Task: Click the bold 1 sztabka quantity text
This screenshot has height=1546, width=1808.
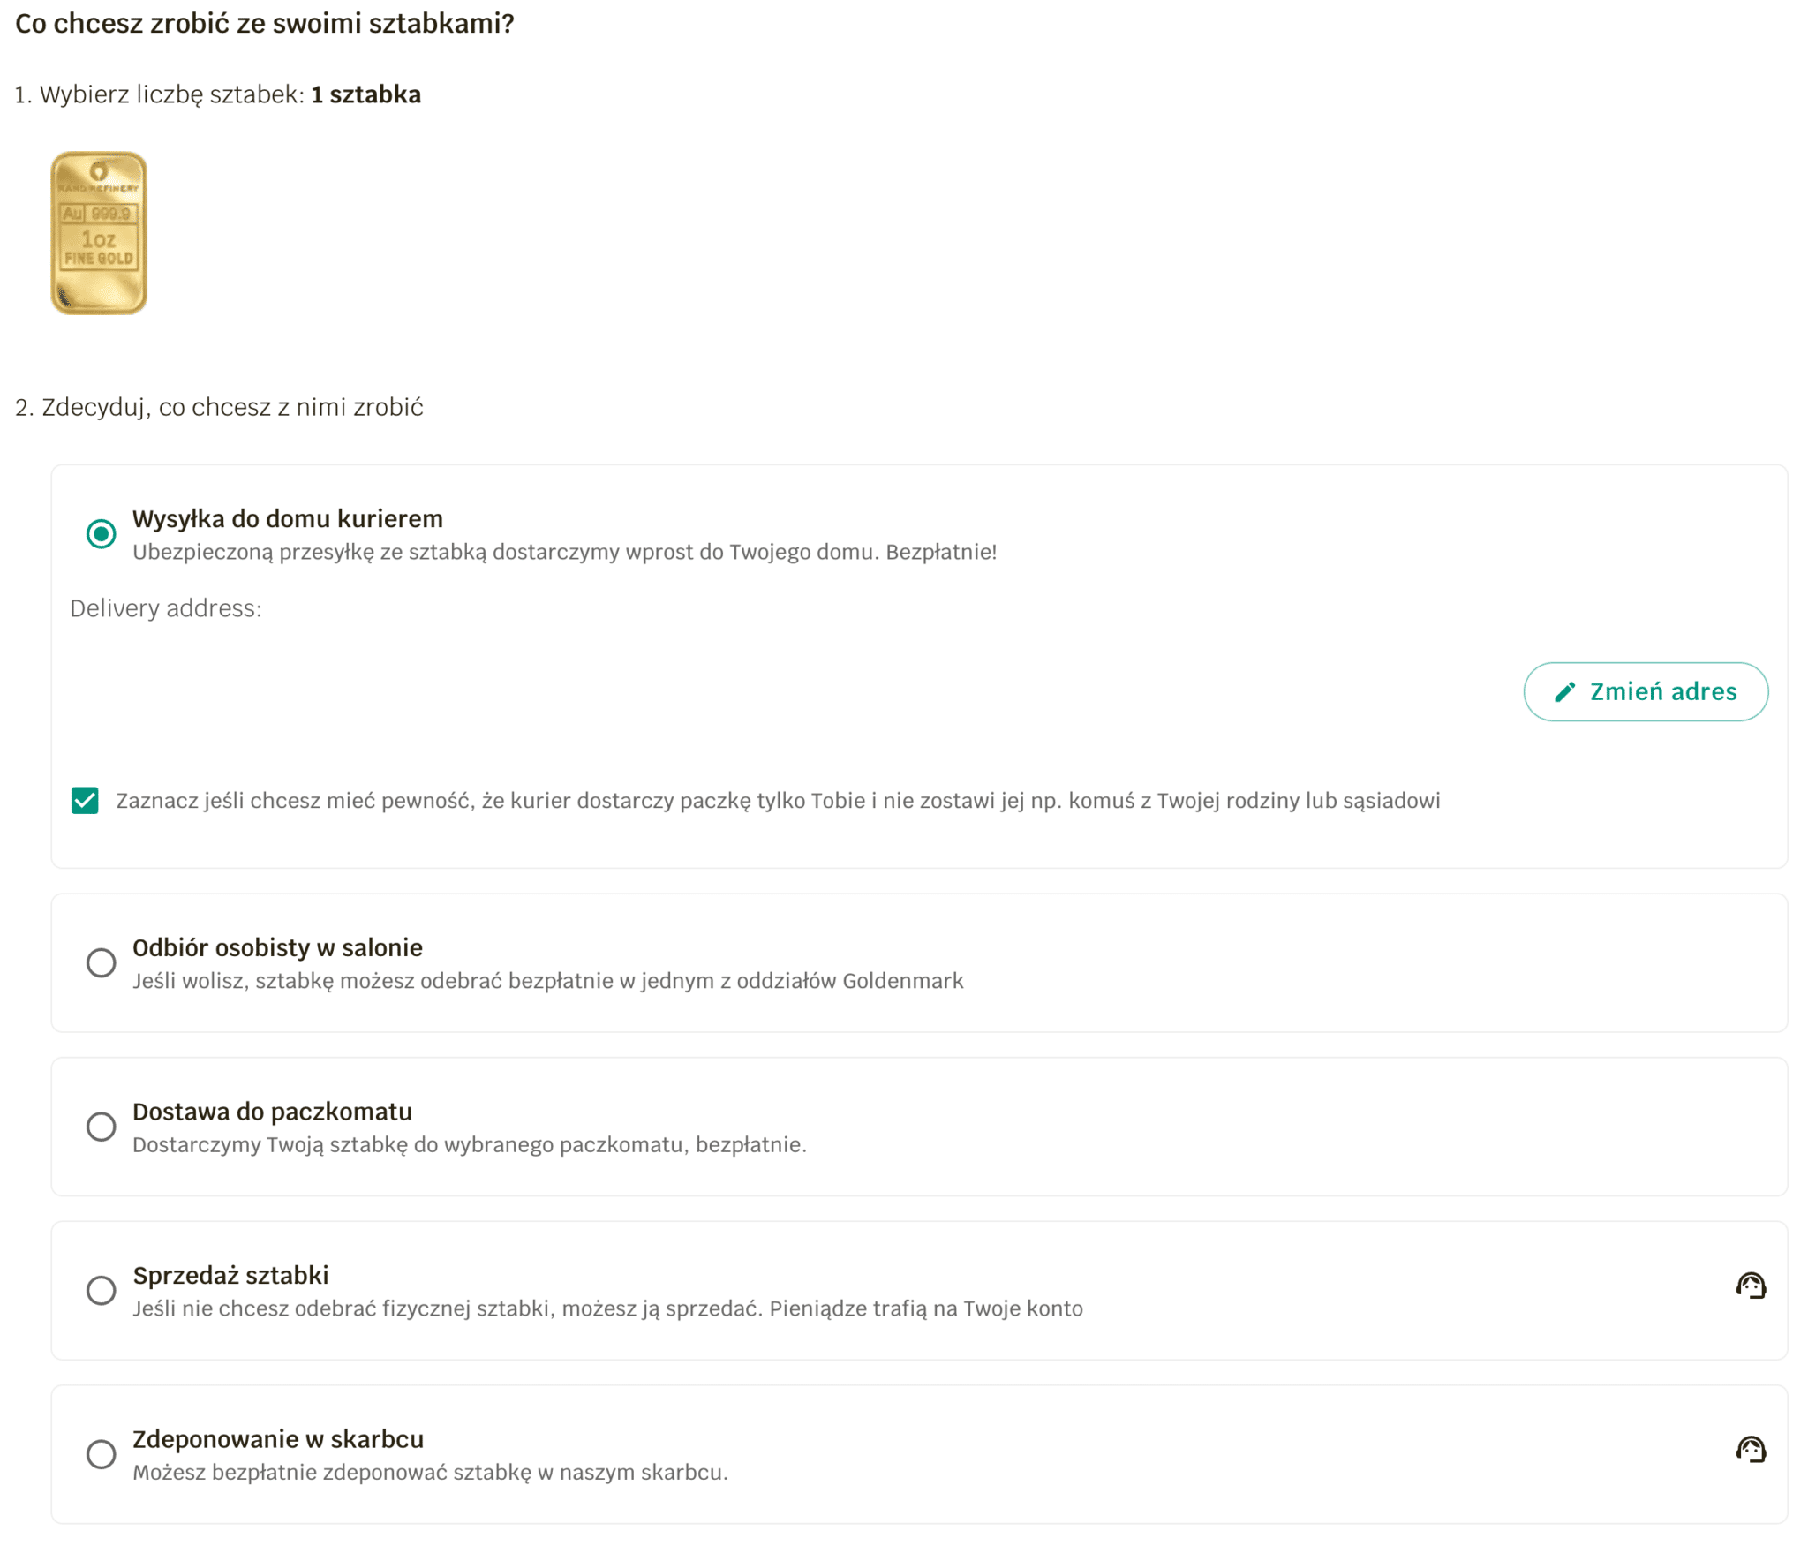Action: [365, 94]
